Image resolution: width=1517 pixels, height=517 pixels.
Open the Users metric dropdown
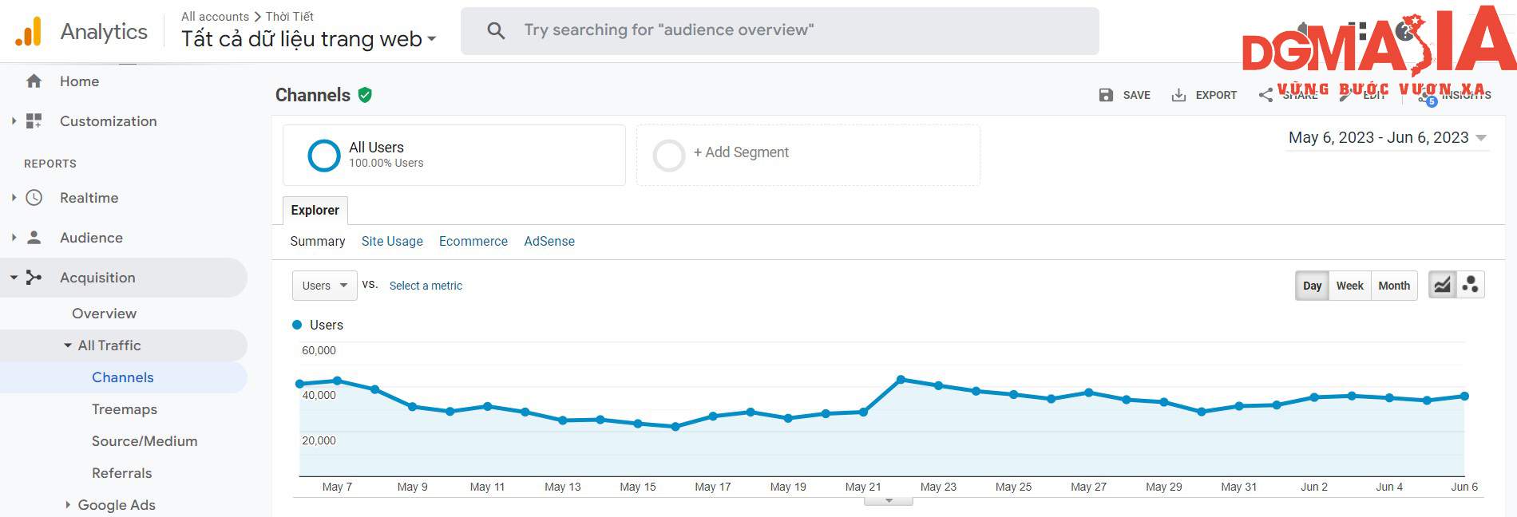[325, 286]
